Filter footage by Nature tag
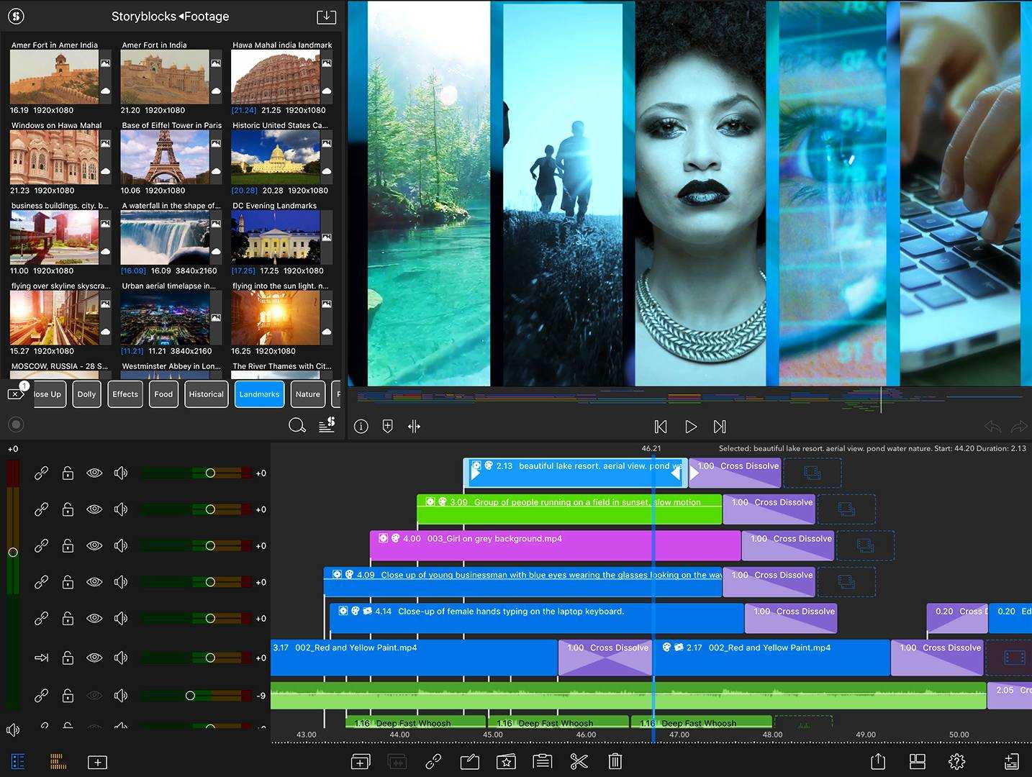 coord(307,394)
